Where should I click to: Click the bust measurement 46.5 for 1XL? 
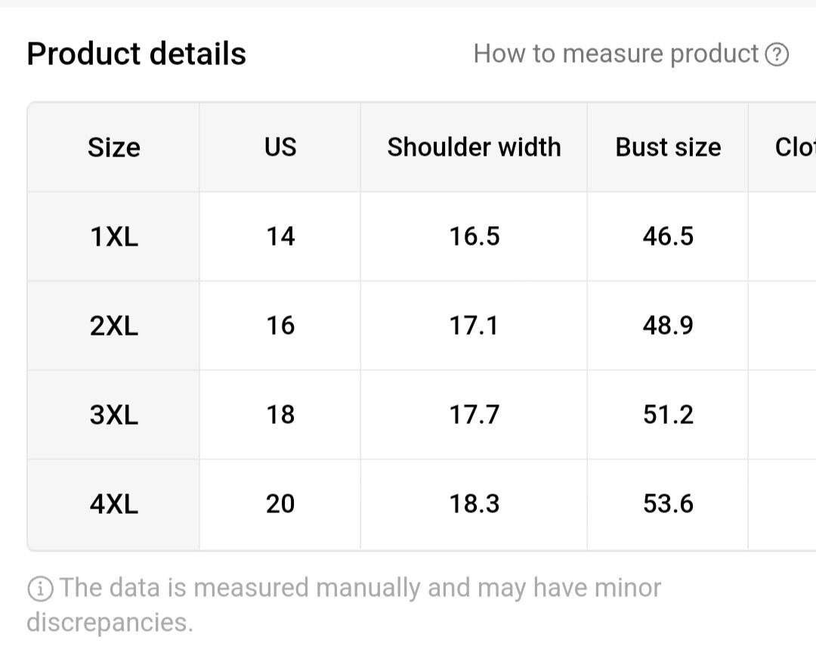668,236
